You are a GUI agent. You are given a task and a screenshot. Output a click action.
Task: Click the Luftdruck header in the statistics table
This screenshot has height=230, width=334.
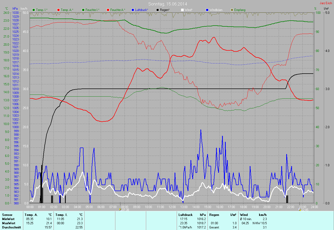[186, 215]
